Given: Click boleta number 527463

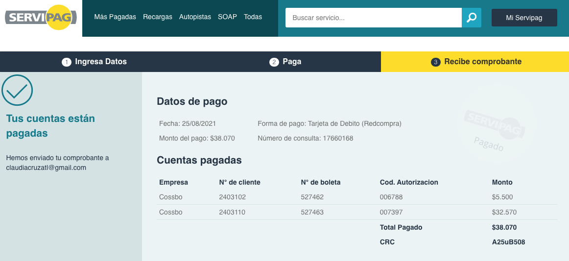Looking at the screenshot, I should coord(312,212).
